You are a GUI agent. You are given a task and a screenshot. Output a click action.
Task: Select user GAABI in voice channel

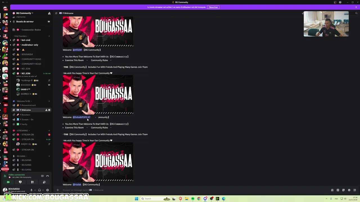coord(25,89)
